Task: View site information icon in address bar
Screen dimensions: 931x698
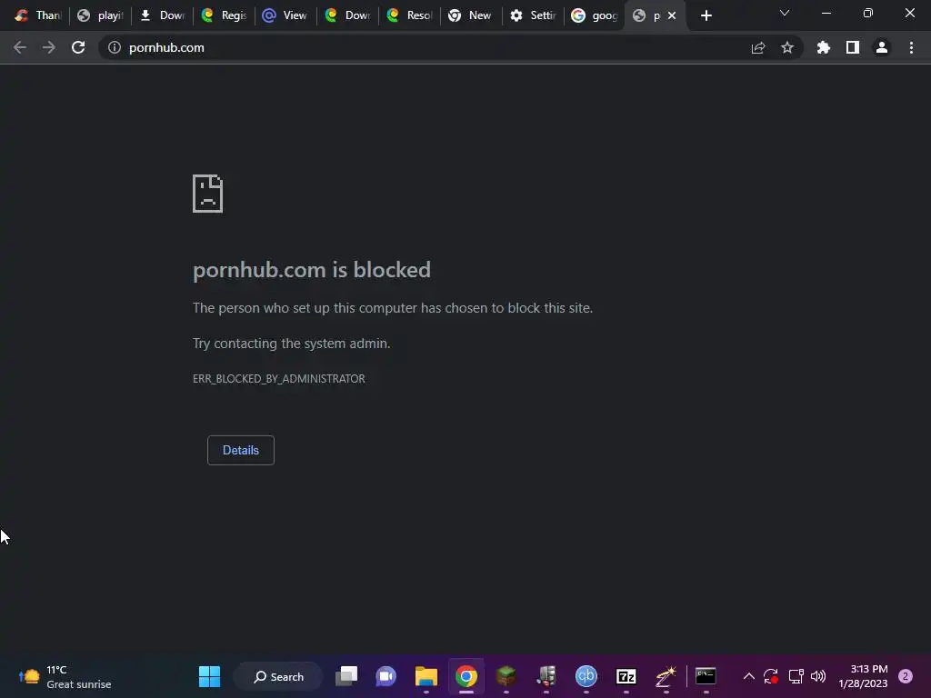Action: point(115,47)
